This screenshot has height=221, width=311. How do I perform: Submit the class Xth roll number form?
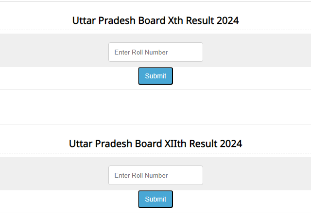pos(155,76)
